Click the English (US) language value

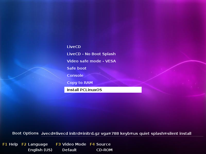40,150
